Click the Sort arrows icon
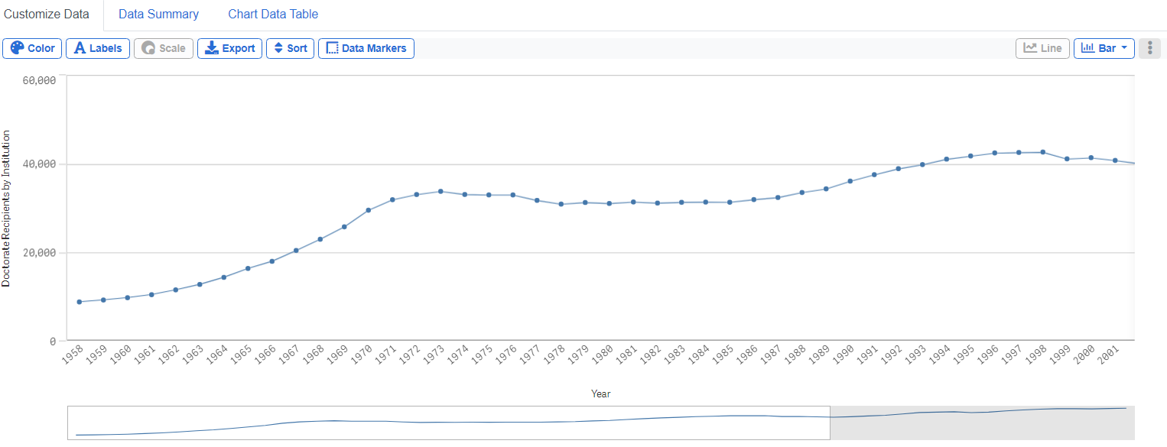Screen dimensions: 1167x447 pyautogui.click(x=277, y=48)
